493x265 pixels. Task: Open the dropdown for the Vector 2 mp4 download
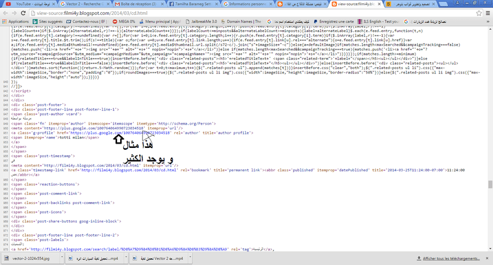click(x=190, y=258)
